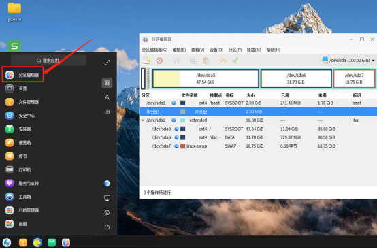Open the guokm desktop folder

point(14,12)
